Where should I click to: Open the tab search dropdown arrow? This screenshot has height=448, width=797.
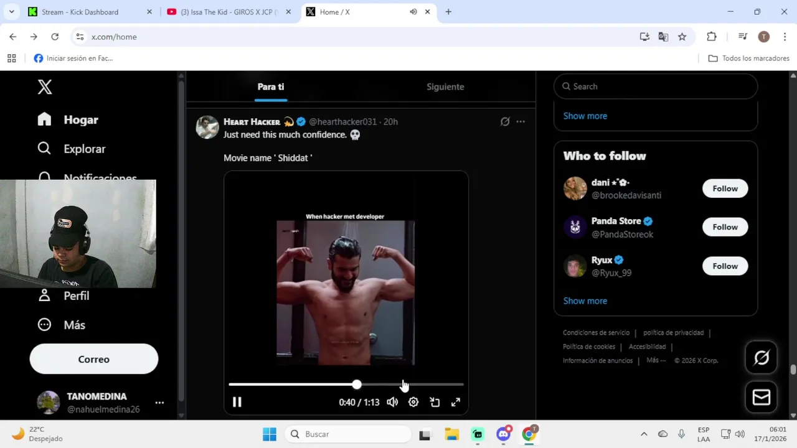pos(11,12)
